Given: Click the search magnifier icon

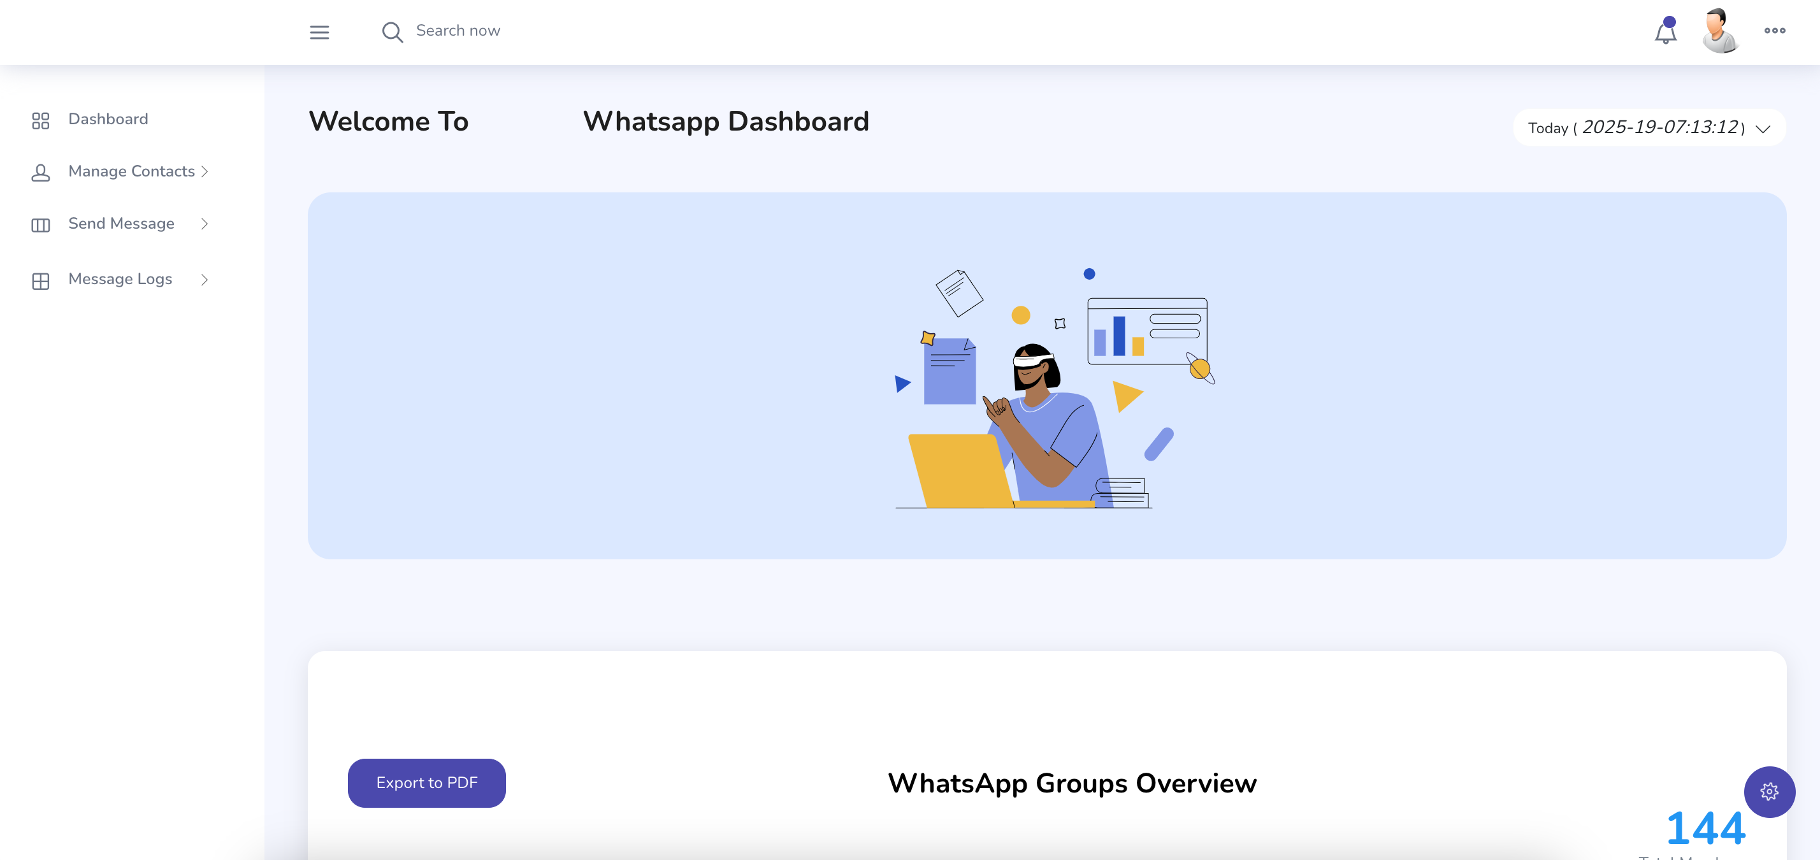Looking at the screenshot, I should (392, 32).
